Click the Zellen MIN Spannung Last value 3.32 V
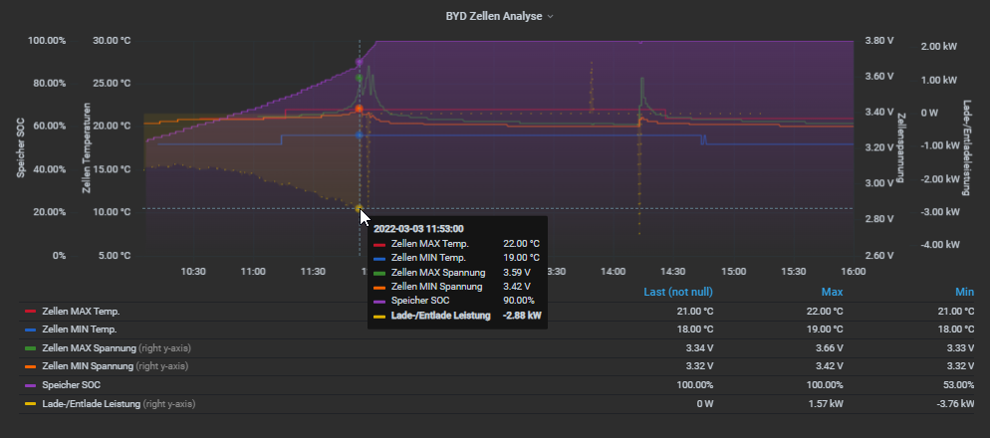990x438 pixels. [699, 366]
